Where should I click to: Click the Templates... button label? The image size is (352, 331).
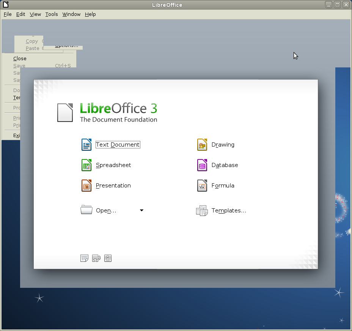click(x=229, y=211)
